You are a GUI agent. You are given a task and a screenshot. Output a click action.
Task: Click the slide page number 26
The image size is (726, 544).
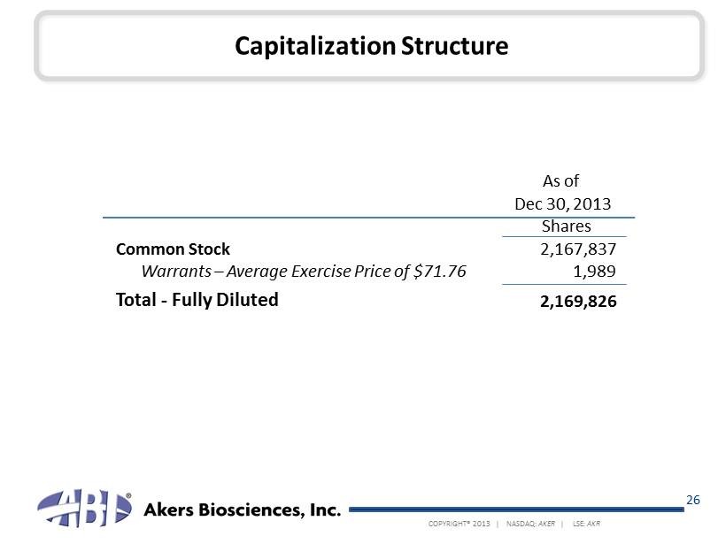tap(693, 501)
